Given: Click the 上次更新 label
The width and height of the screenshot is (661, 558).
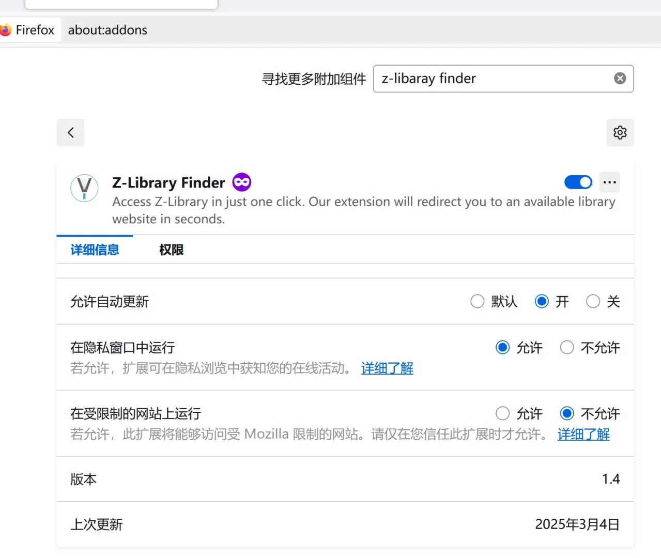Looking at the screenshot, I should tap(97, 525).
